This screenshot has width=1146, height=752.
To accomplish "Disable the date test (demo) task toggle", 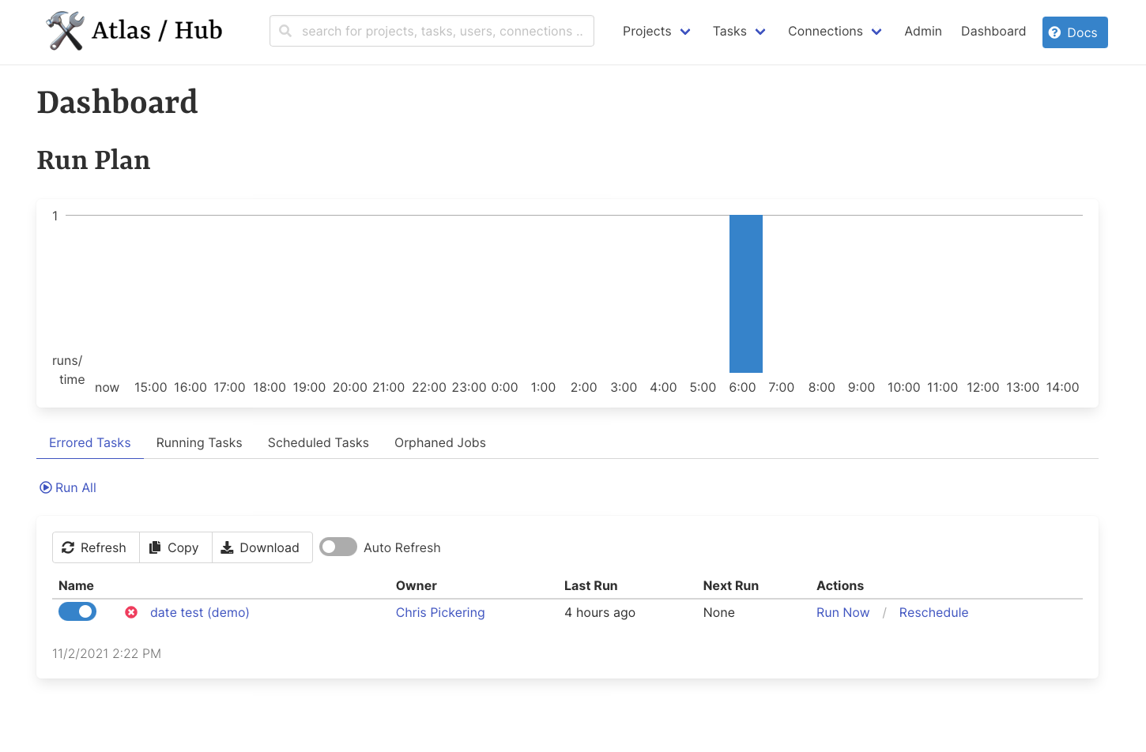I will coord(77,611).
